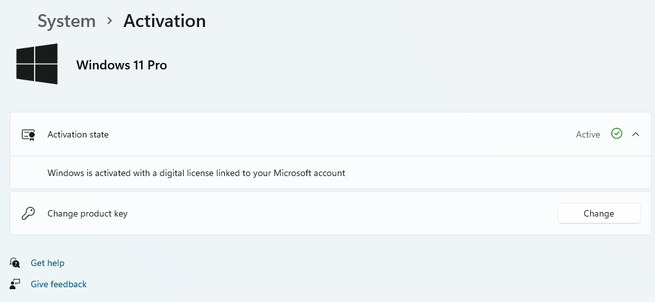
Task: Click the Activation breadcrumb title
Action: [164, 21]
